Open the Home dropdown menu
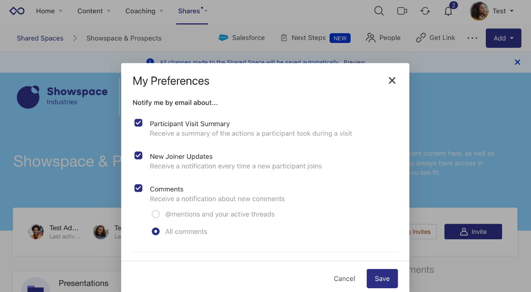The height and width of the screenshot is (292, 531). (49, 11)
